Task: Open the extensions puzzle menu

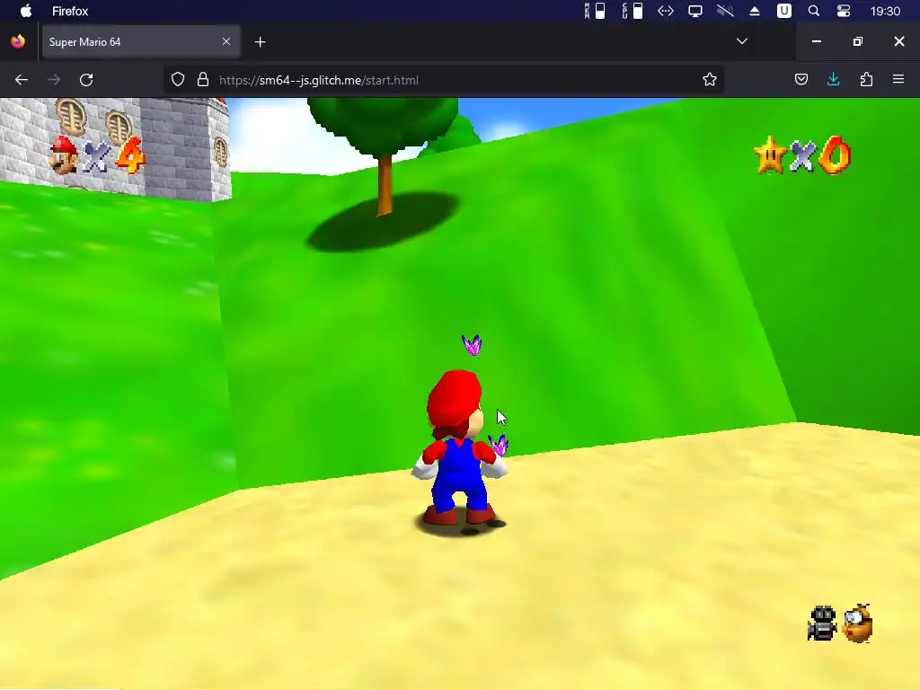Action: 866,79
